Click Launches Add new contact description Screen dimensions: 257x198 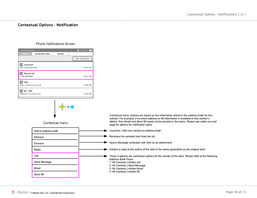(135, 130)
